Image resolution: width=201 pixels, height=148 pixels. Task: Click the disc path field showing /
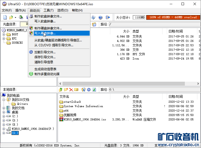pos(155,24)
